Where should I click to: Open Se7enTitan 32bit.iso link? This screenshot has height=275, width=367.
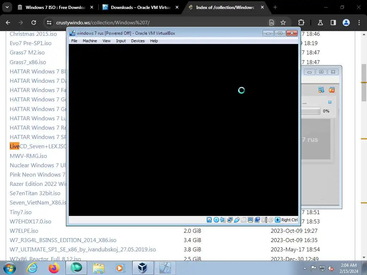[x=35, y=193]
